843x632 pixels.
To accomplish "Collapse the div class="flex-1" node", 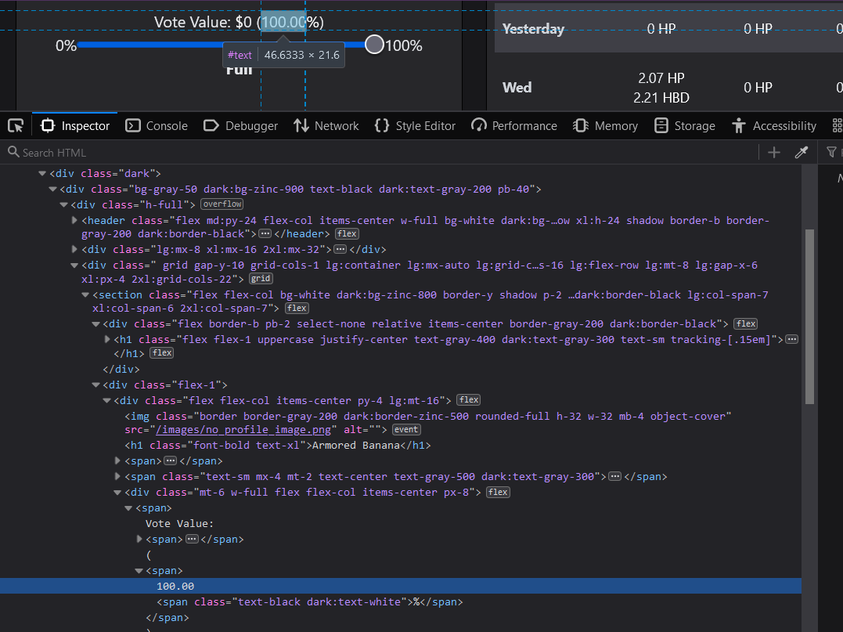I will coord(95,385).
